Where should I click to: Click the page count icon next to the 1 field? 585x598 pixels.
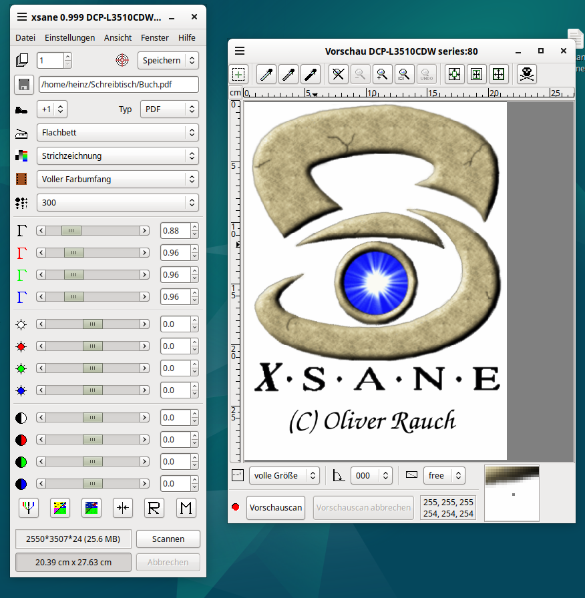[22, 60]
